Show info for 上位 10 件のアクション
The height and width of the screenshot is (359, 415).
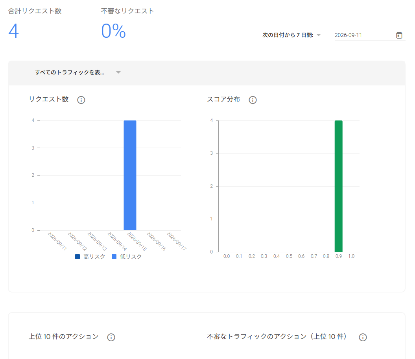(111, 337)
